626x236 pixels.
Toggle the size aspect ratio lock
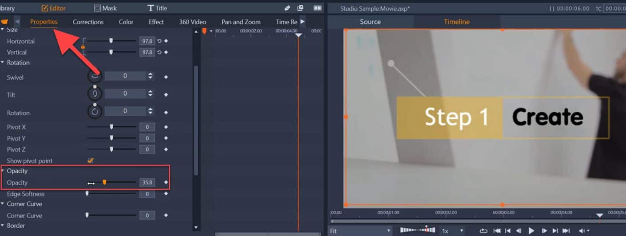pos(83,46)
